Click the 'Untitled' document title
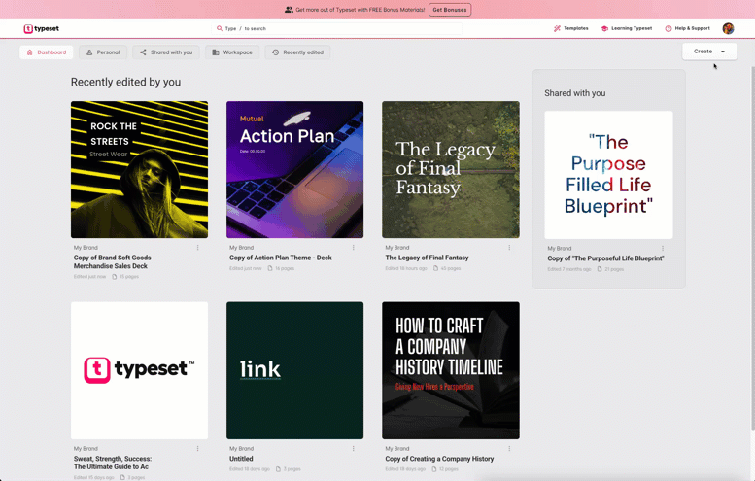The height and width of the screenshot is (481, 755). pos(241,459)
